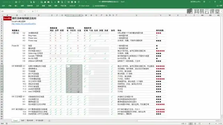
Task: Click the lightbulb Tell Me search box
Action: click(100, 6)
